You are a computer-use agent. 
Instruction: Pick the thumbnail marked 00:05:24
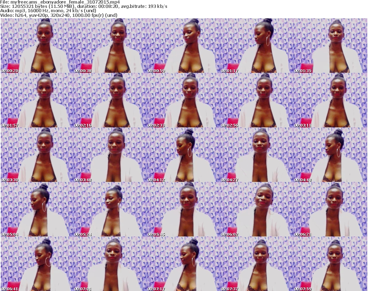(111, 209)
